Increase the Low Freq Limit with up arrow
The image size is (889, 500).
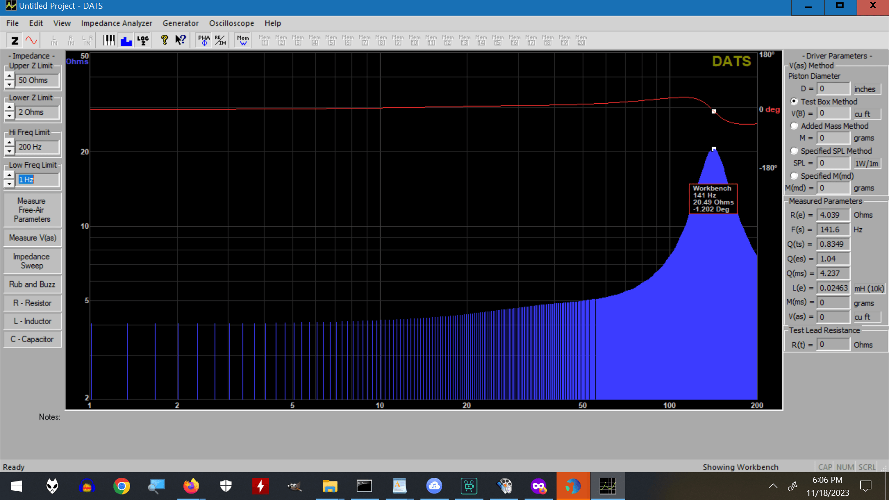[x=9, y=175]
